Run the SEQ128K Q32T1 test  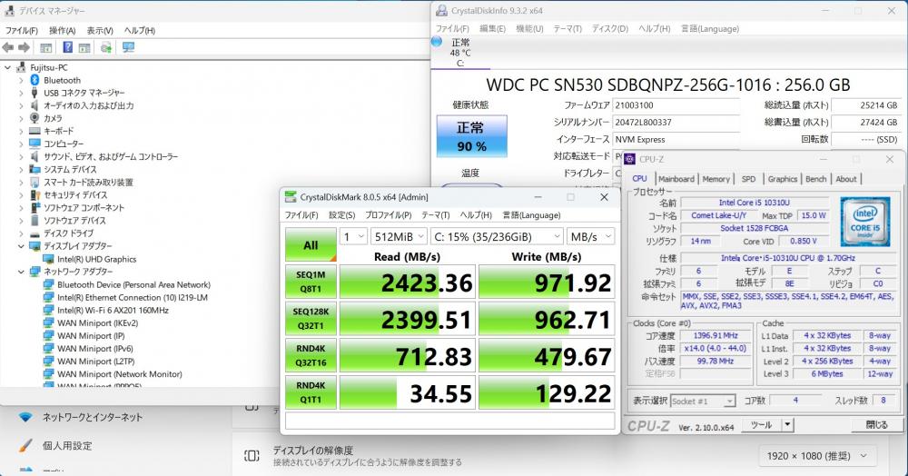311,319
